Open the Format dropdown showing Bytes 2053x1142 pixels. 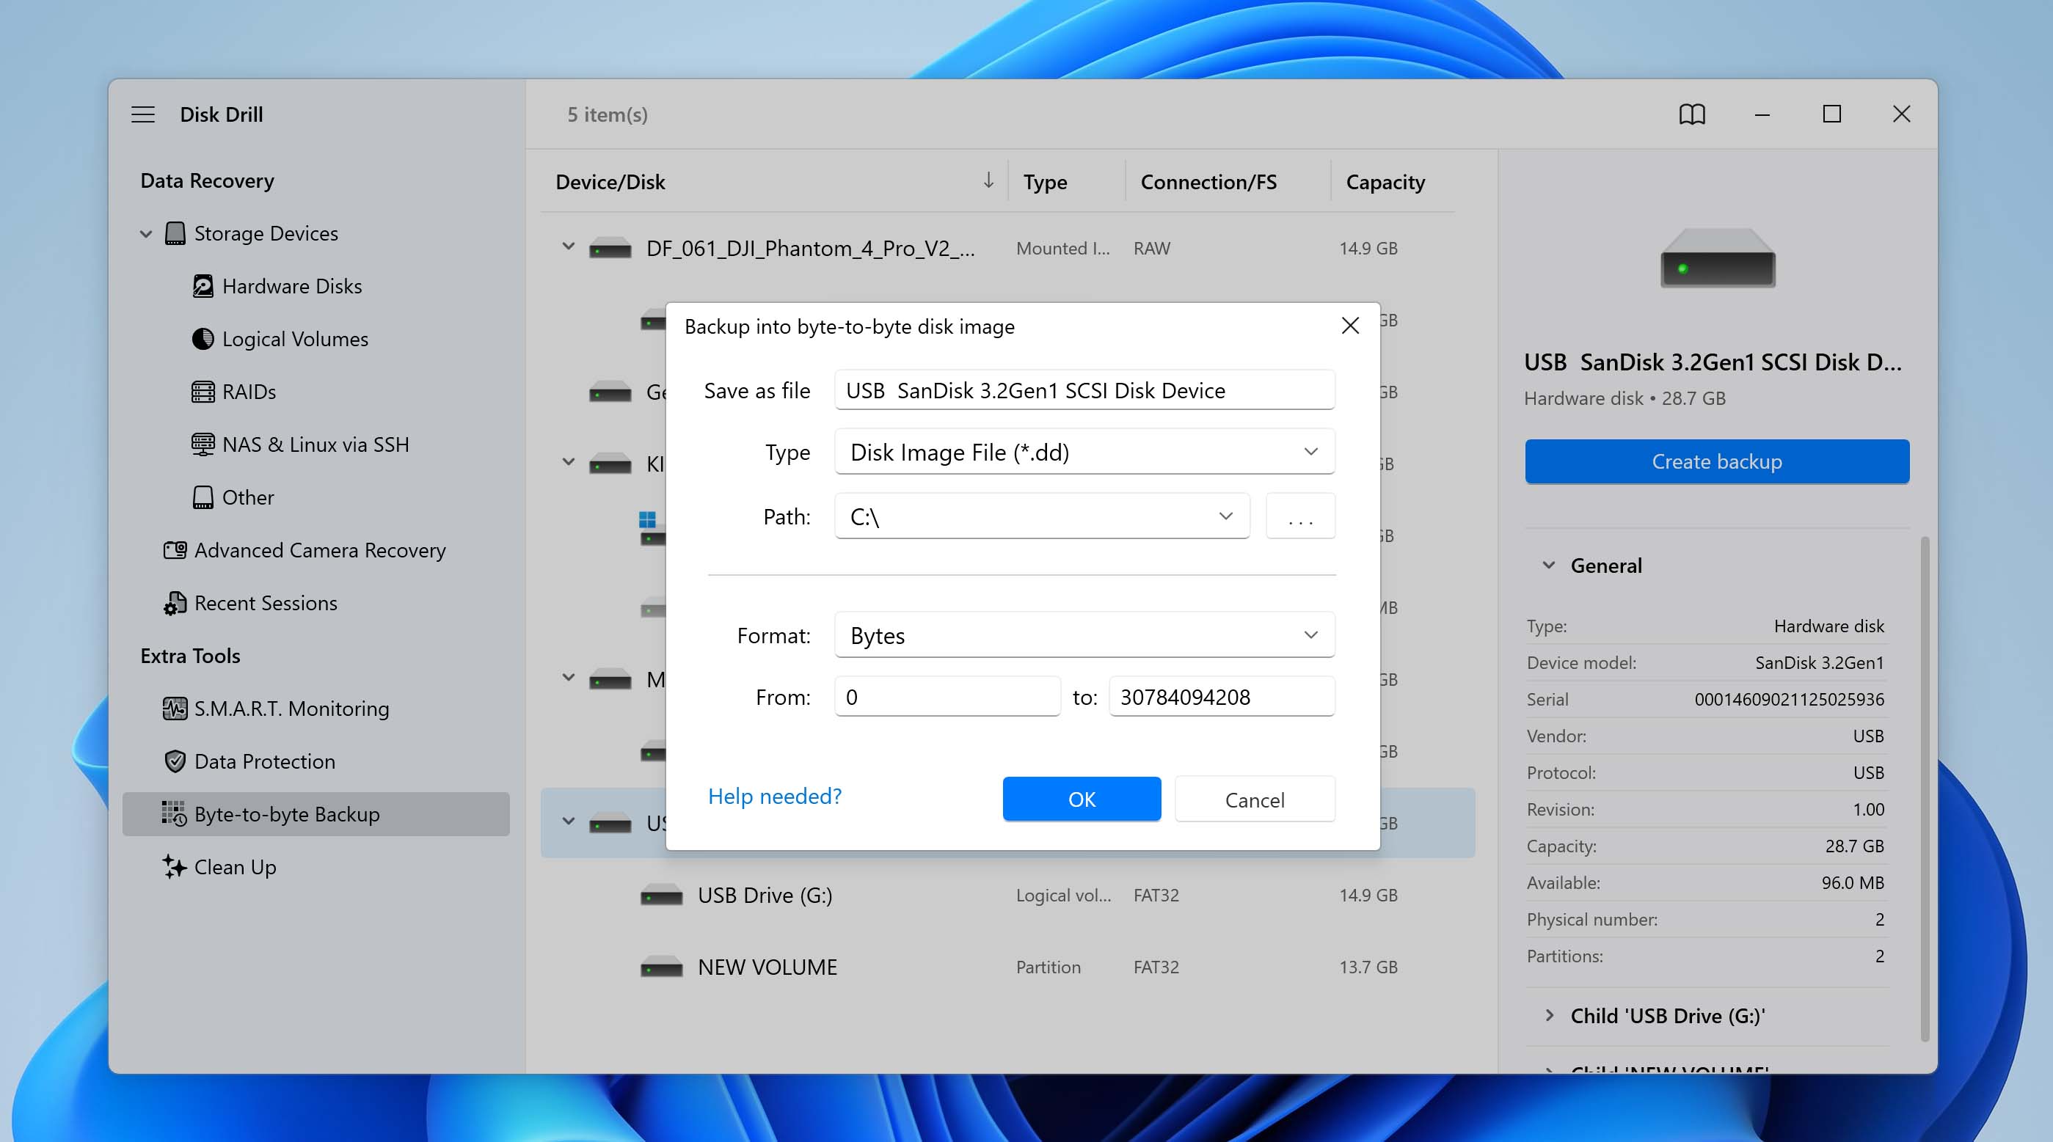coord(1084,635)
